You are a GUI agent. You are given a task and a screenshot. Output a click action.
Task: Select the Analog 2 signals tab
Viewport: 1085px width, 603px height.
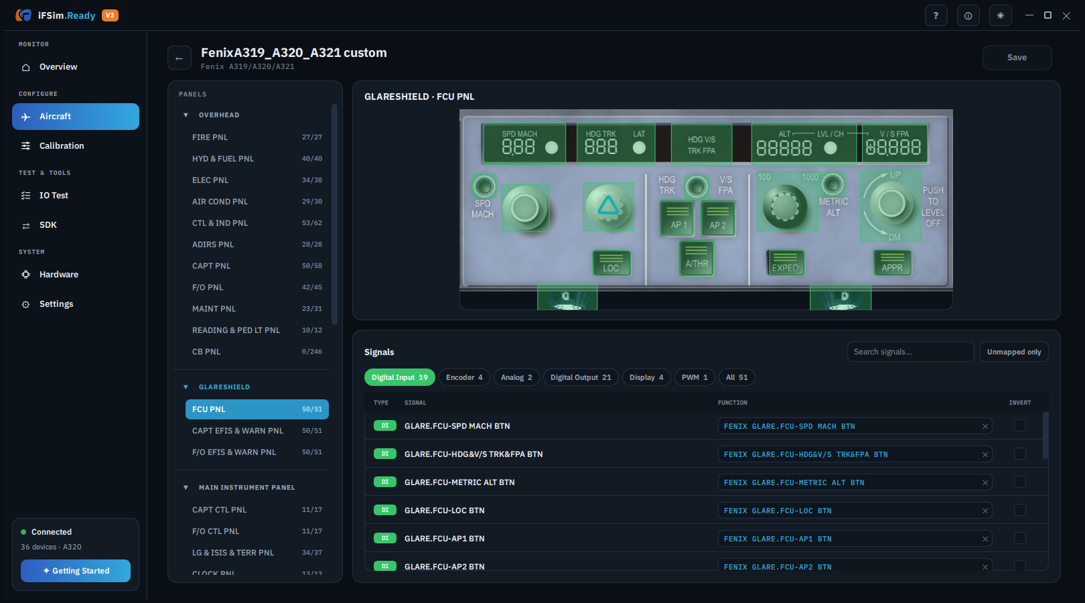[516, 377]
